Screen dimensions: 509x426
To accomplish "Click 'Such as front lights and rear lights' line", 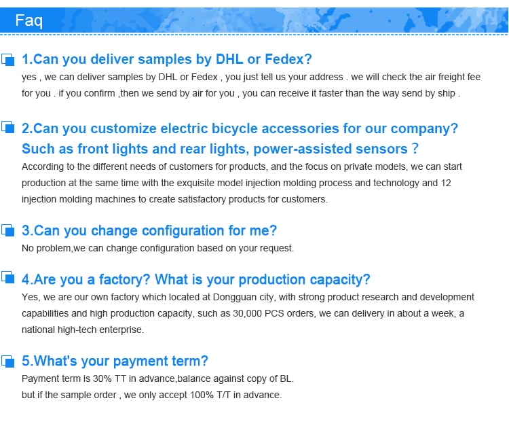I will tap(221, 149).
